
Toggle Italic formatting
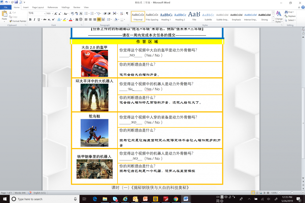pos(34,19)
